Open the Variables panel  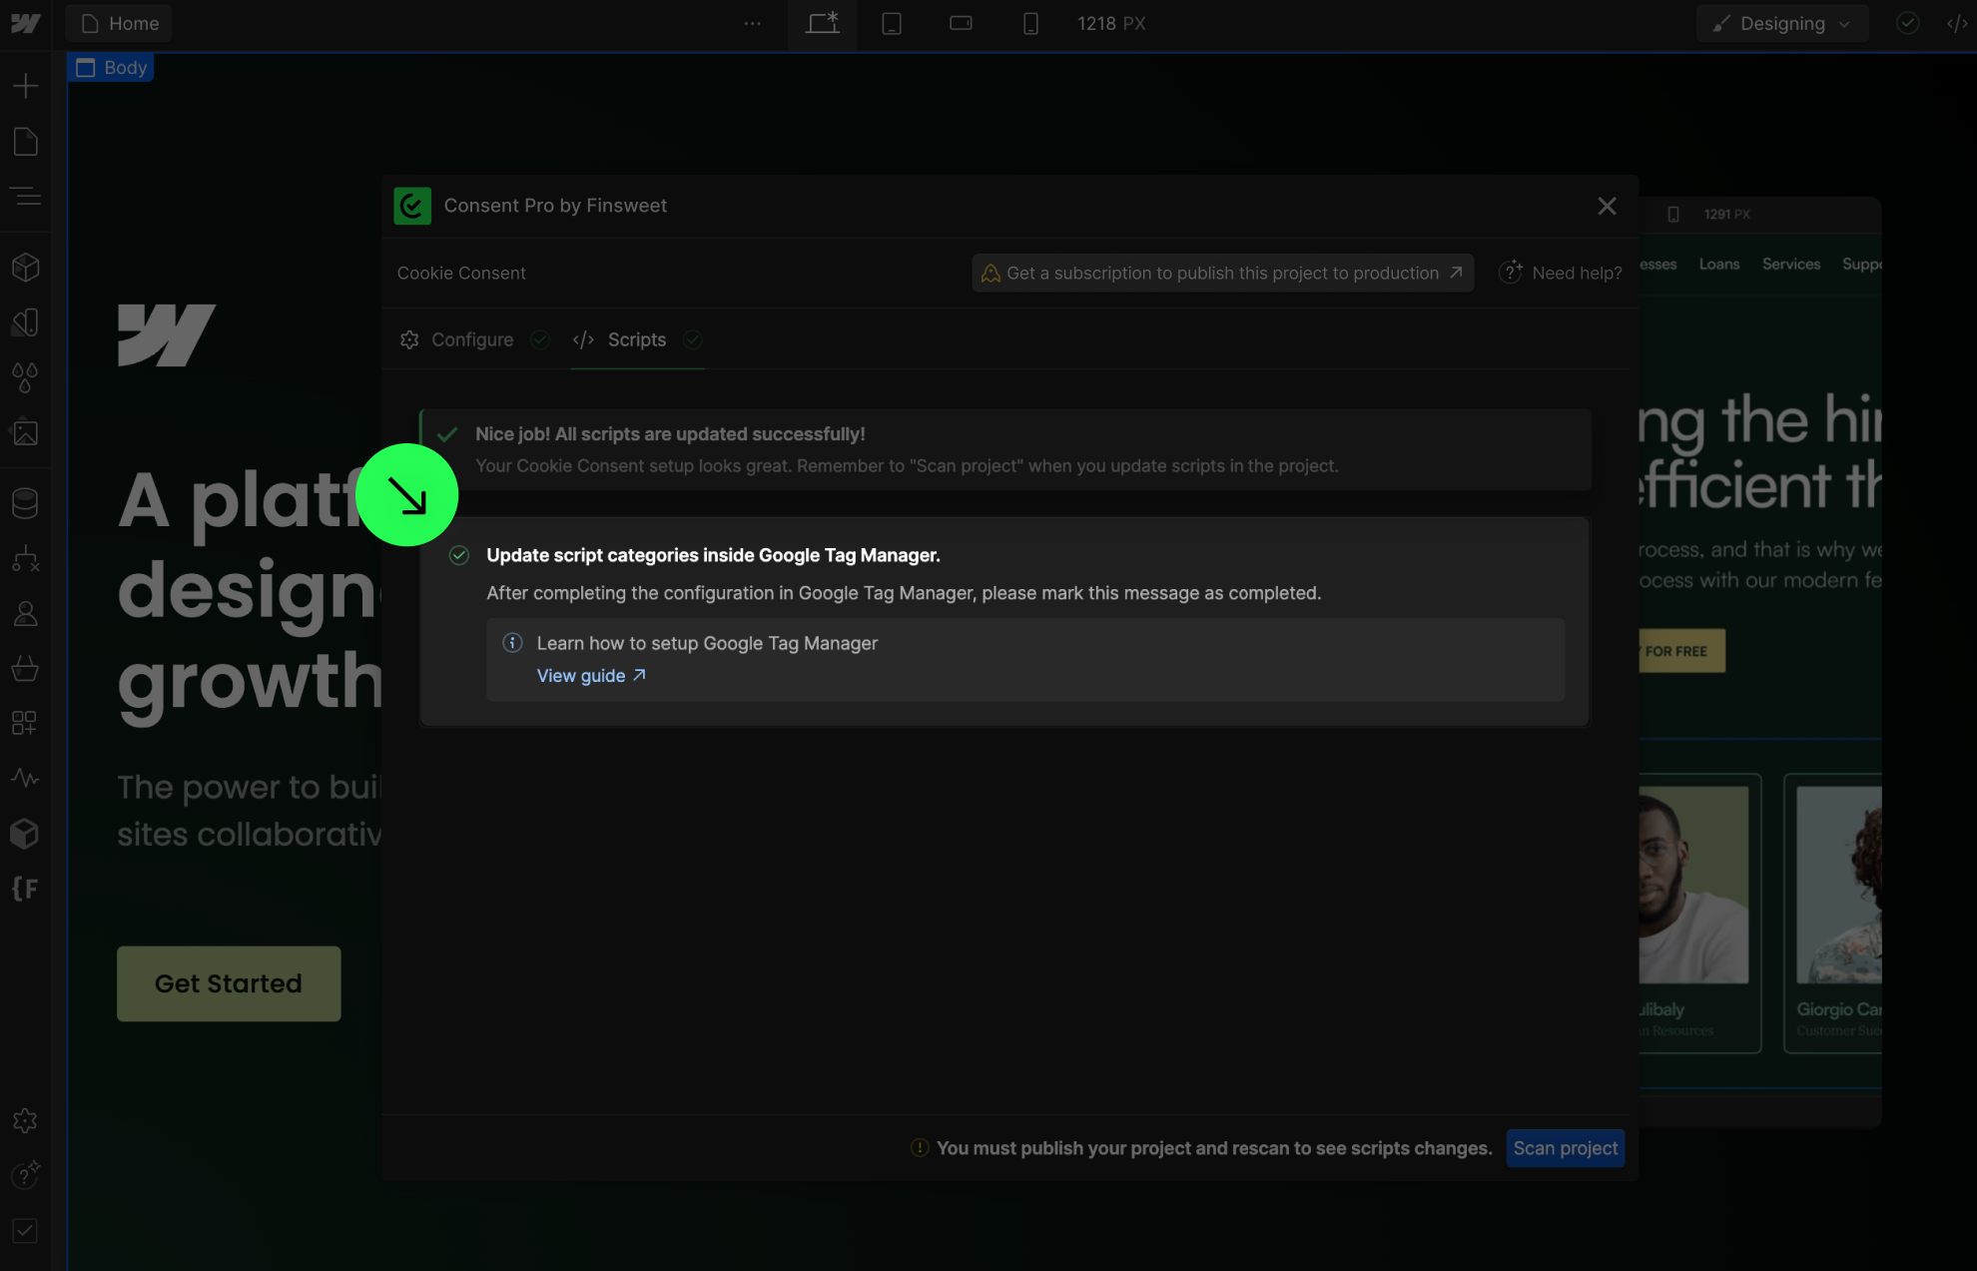[x=26, y=322]
